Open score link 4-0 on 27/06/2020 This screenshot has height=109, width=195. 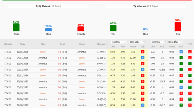[x=59, y=99]
